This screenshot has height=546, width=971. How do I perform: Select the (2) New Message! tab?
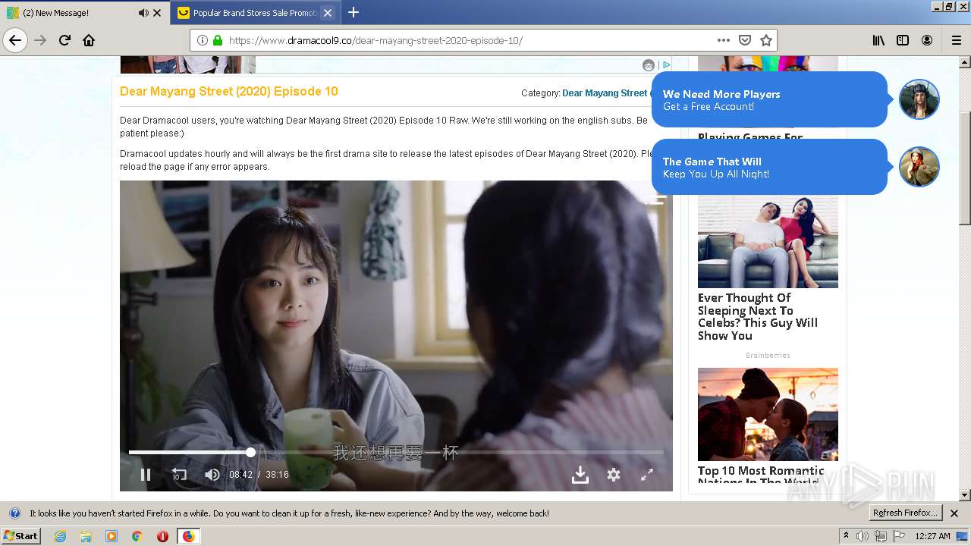[83, 13]
